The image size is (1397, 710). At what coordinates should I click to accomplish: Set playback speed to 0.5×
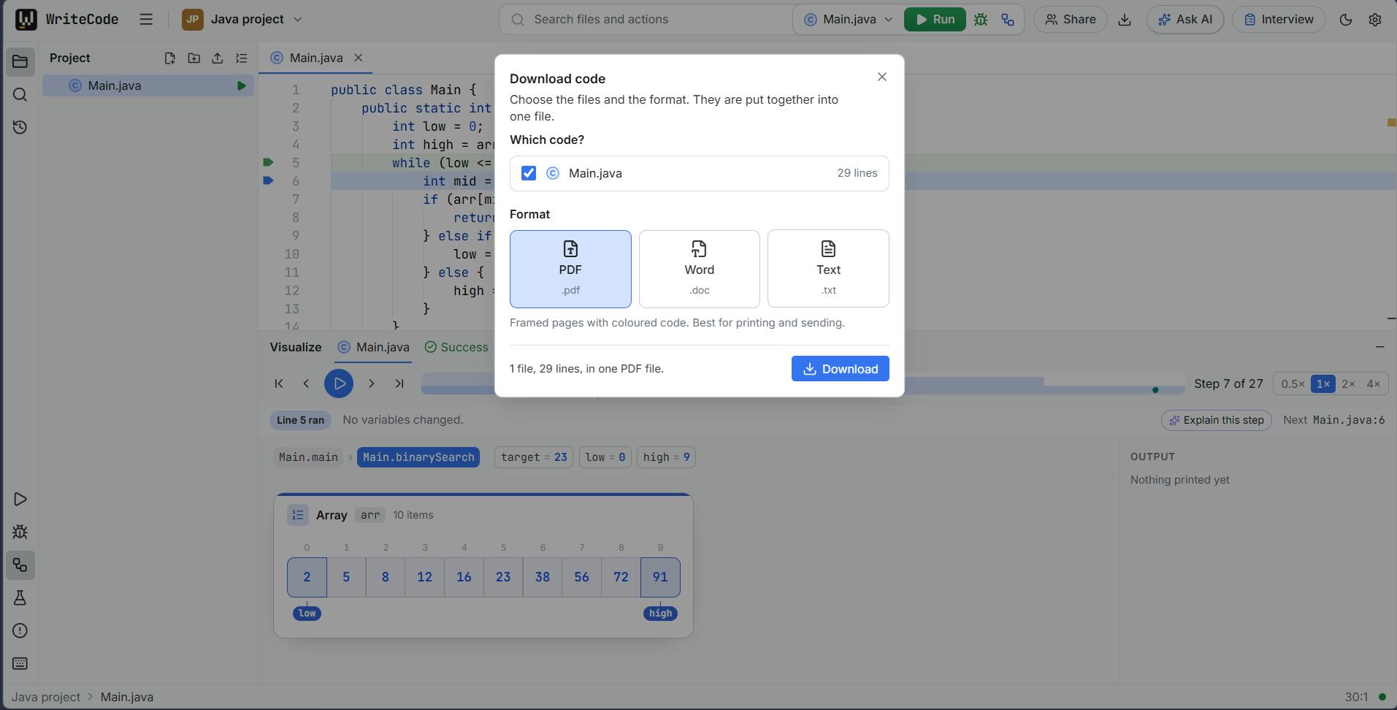coord(1293,384)
